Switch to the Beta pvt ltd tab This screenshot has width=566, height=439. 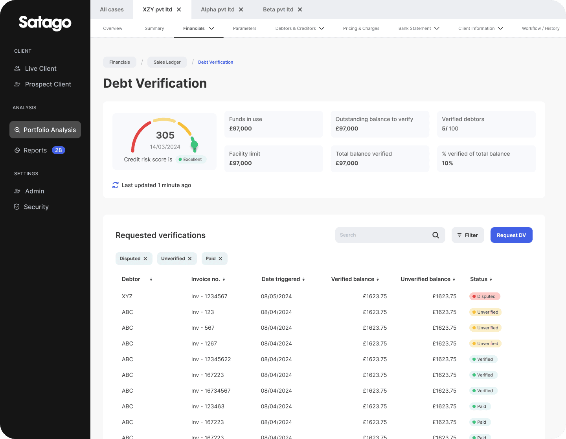(x=278, y=9)
